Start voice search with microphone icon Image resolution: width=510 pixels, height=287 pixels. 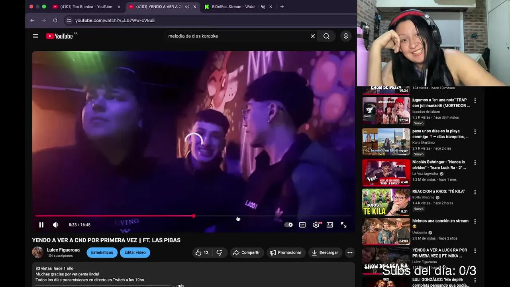pyautogui.click(x=346, y=36)
